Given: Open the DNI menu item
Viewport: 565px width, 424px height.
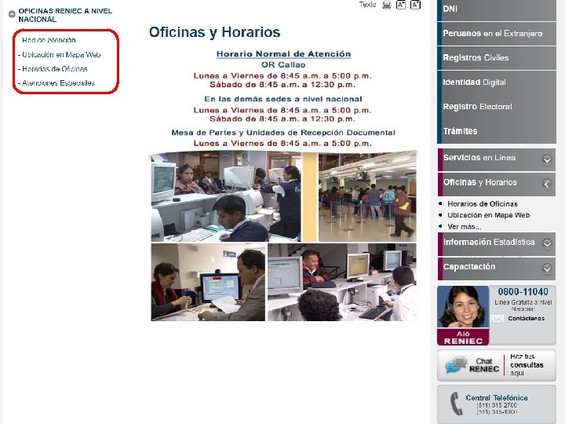Looking at the screenshot, I should coord(497,9).
